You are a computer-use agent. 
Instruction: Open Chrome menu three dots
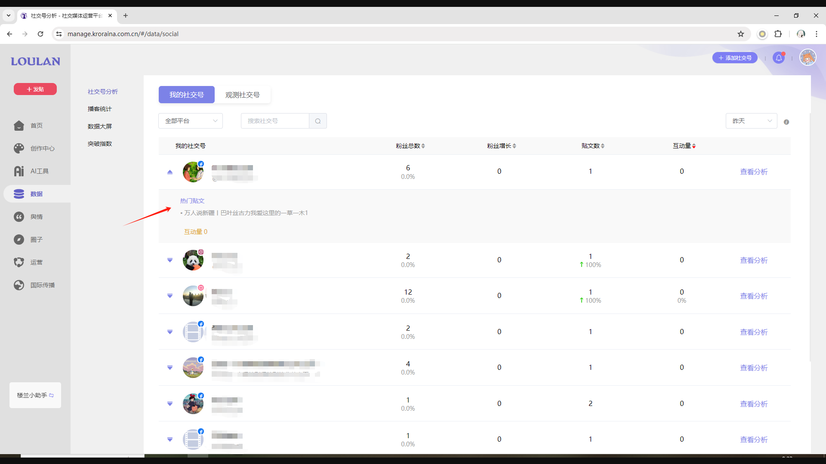pos(817,34)
